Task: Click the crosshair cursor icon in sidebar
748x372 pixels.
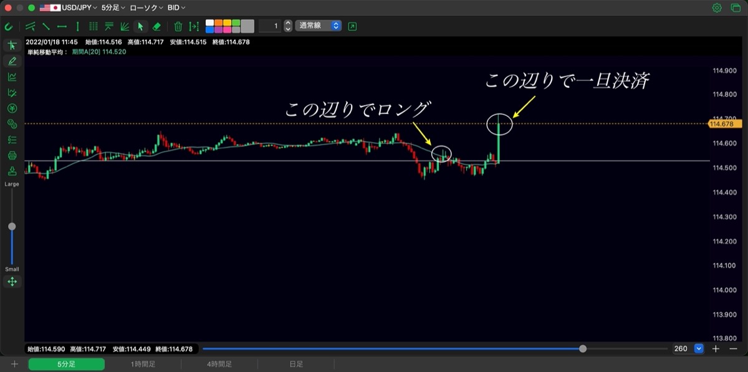Action: (12, 45)
